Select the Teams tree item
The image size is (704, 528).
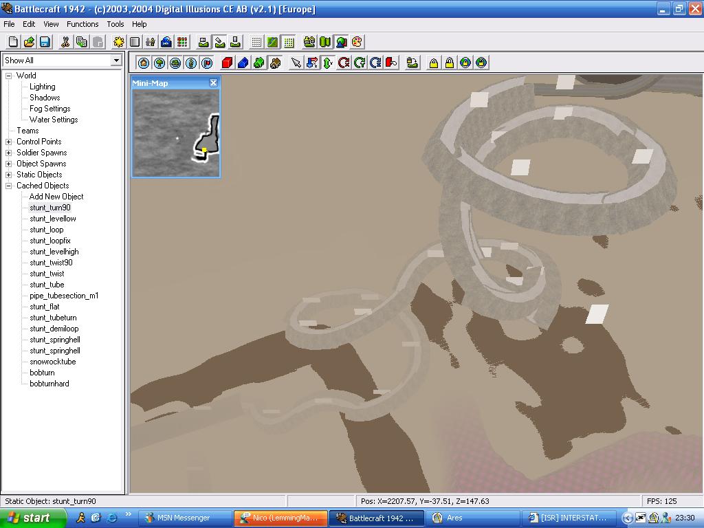(x=27, y=131)
